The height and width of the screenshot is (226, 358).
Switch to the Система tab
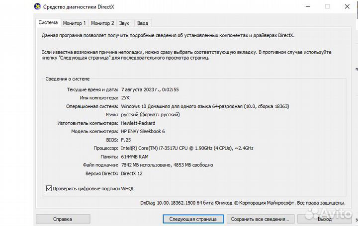point(48,22)
